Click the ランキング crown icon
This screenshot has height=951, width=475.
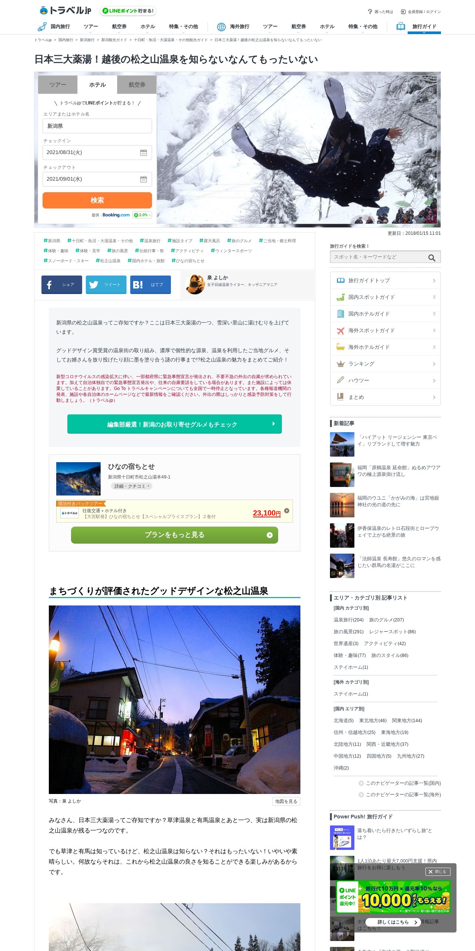click(340, 364)
